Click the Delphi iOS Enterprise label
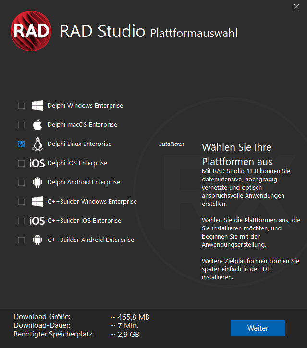Image resolution: width=307 pixels, height=348 pixels. pyautogui.click(x=77, y=163)
